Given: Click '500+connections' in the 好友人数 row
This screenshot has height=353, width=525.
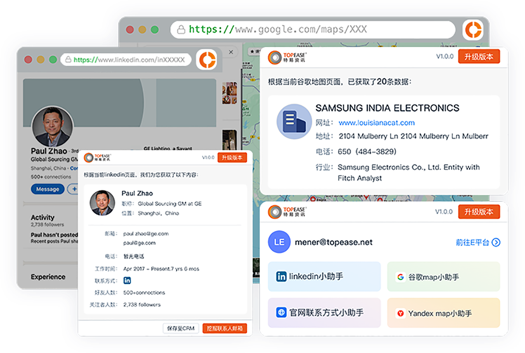Looking at the screenshot, I should pyautogui.click(x=144, y=292).
